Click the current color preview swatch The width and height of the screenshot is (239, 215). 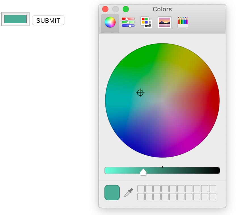click(112, 193)
